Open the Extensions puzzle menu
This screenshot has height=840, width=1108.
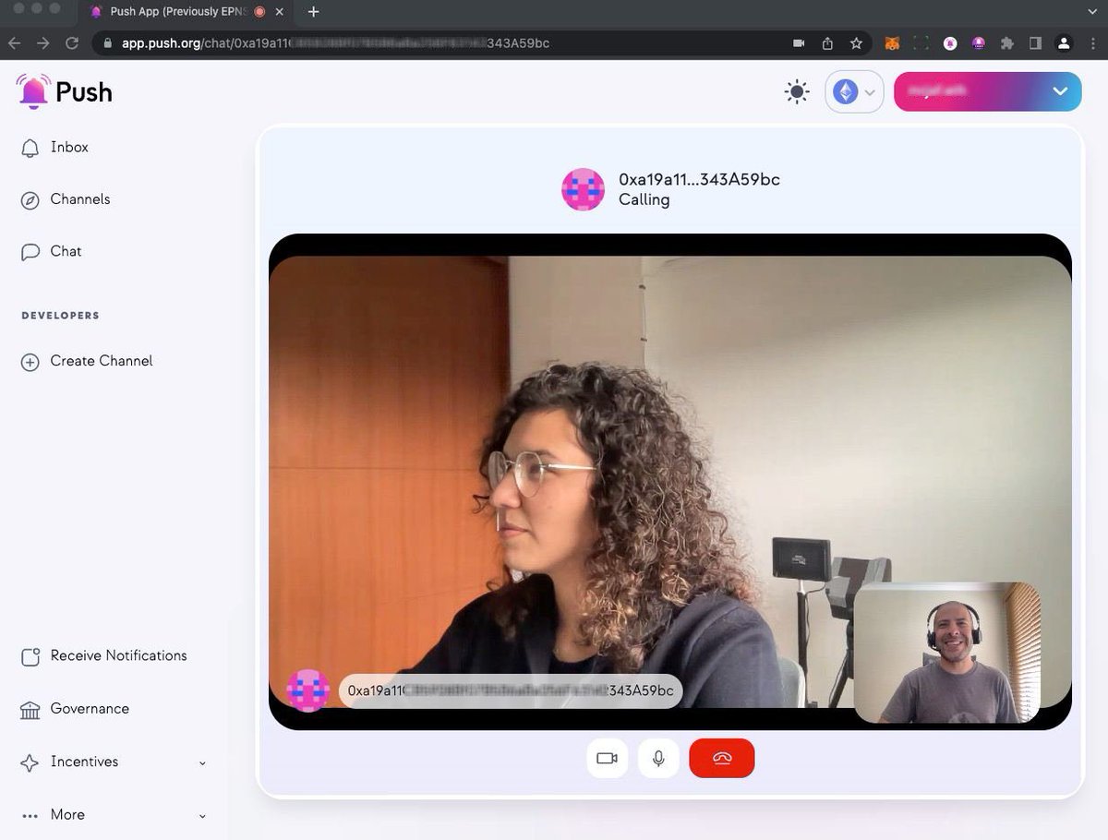(x=1006, y=43)
